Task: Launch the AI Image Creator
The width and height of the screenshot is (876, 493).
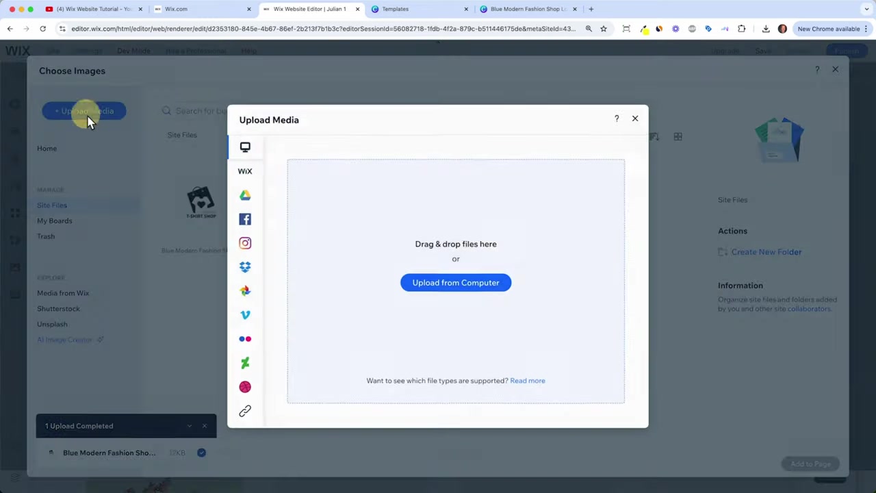Action: 70,340
